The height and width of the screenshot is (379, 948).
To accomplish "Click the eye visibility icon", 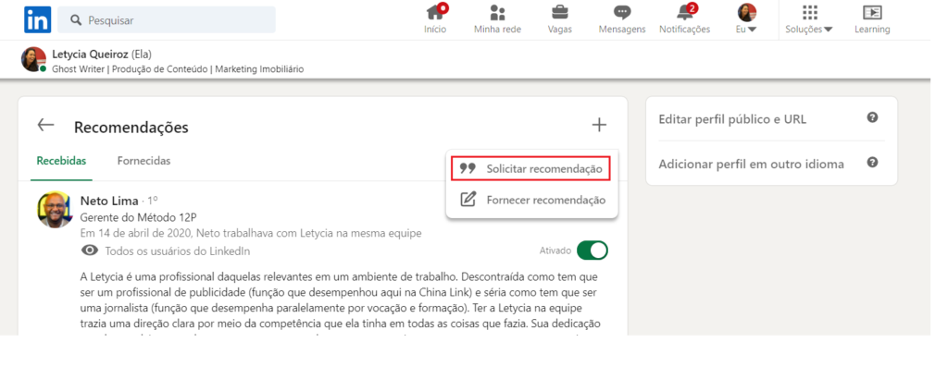I will coord(90,251).
